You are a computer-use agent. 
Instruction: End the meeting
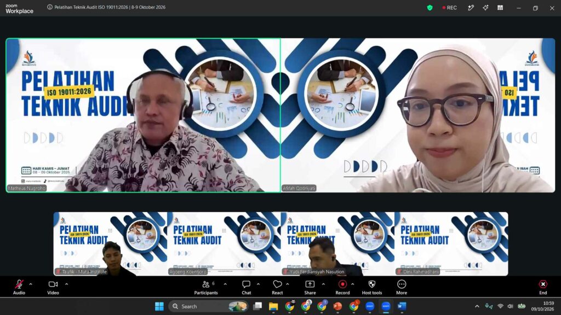[x=543, y=287]
